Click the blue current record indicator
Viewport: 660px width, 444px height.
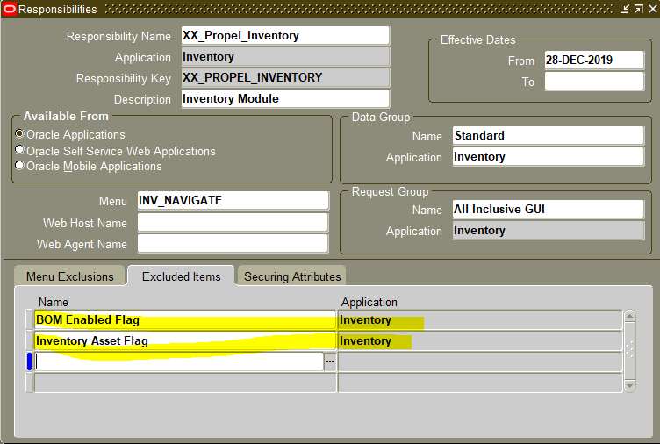(x=30, y=362)
